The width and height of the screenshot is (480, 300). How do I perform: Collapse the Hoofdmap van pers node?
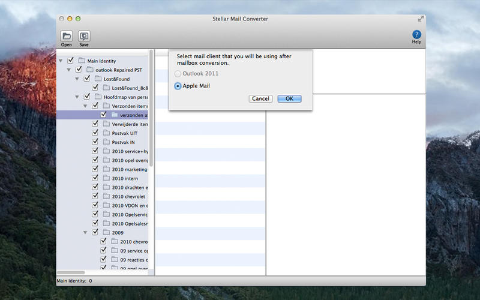77,97
